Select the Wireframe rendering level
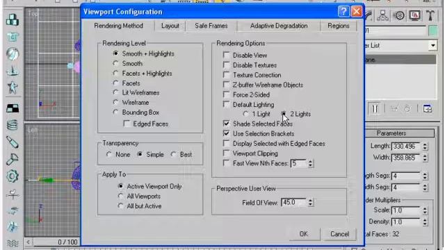This screenshot has width=445, height=250. click(x=115, y=102)
